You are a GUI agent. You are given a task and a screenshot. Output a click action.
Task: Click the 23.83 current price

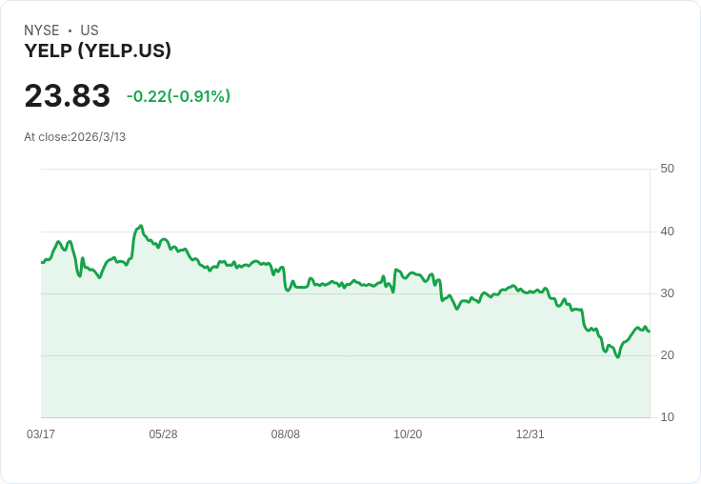click(x=67, y=95)
